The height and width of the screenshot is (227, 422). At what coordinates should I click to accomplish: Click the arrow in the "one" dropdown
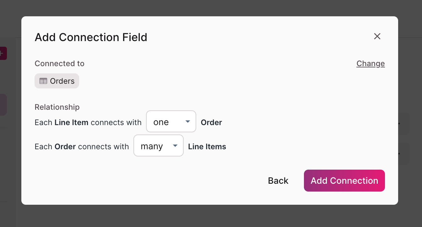188,122
